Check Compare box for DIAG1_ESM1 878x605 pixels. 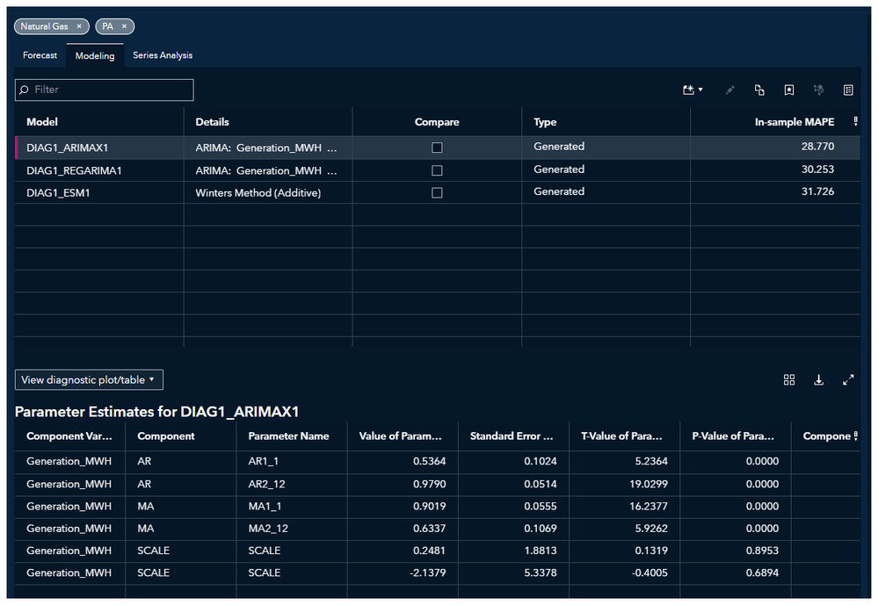437,192
